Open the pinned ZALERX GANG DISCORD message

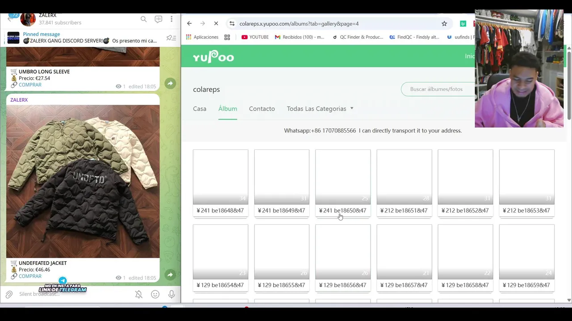coord(89,37)
